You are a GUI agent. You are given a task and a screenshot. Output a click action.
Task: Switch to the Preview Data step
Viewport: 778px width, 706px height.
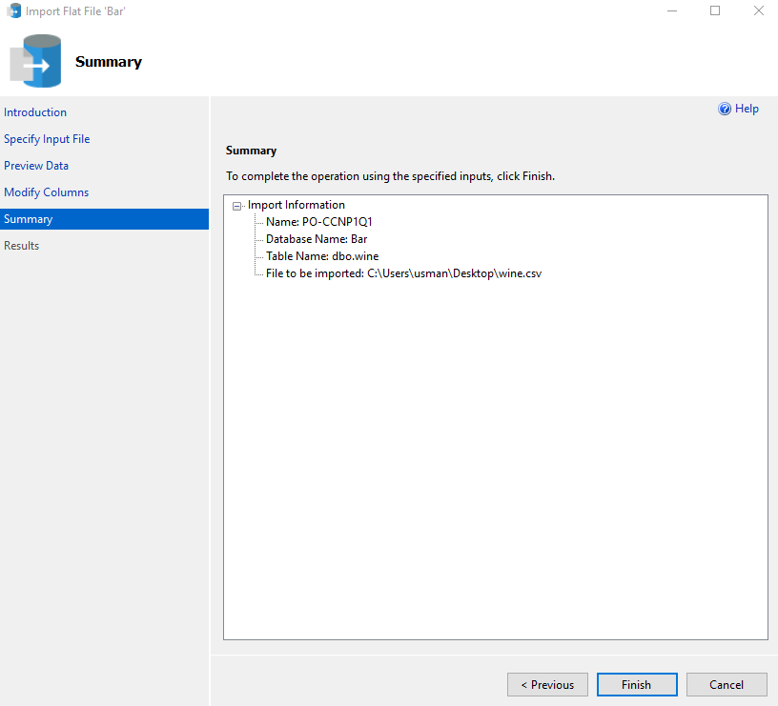click(36, 166)
